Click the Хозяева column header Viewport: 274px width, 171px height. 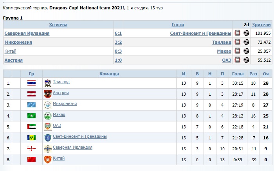tap(58, 25)
